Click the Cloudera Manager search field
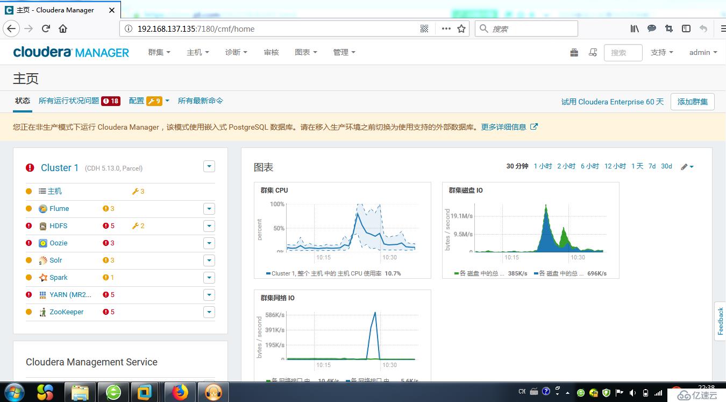The image size is (726, 402). (x=623, y=53)
